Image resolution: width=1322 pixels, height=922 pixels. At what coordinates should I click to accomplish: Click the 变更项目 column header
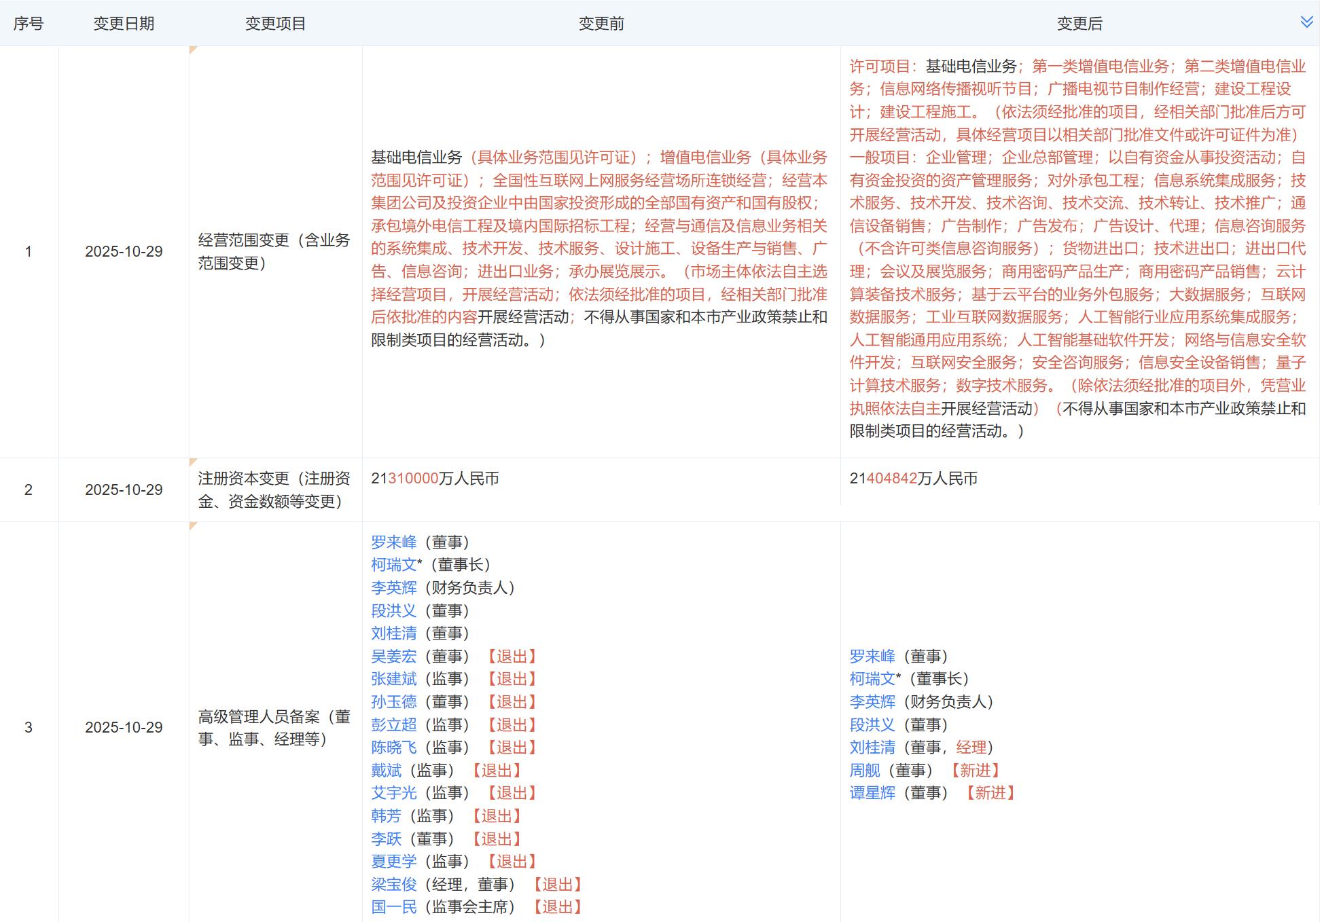pos(275,24)
